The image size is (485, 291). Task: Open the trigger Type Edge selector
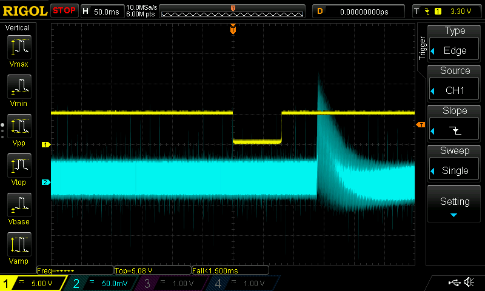point(455,44)
